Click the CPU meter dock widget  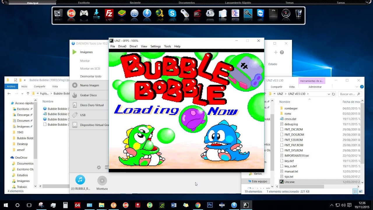click(273, 13)
